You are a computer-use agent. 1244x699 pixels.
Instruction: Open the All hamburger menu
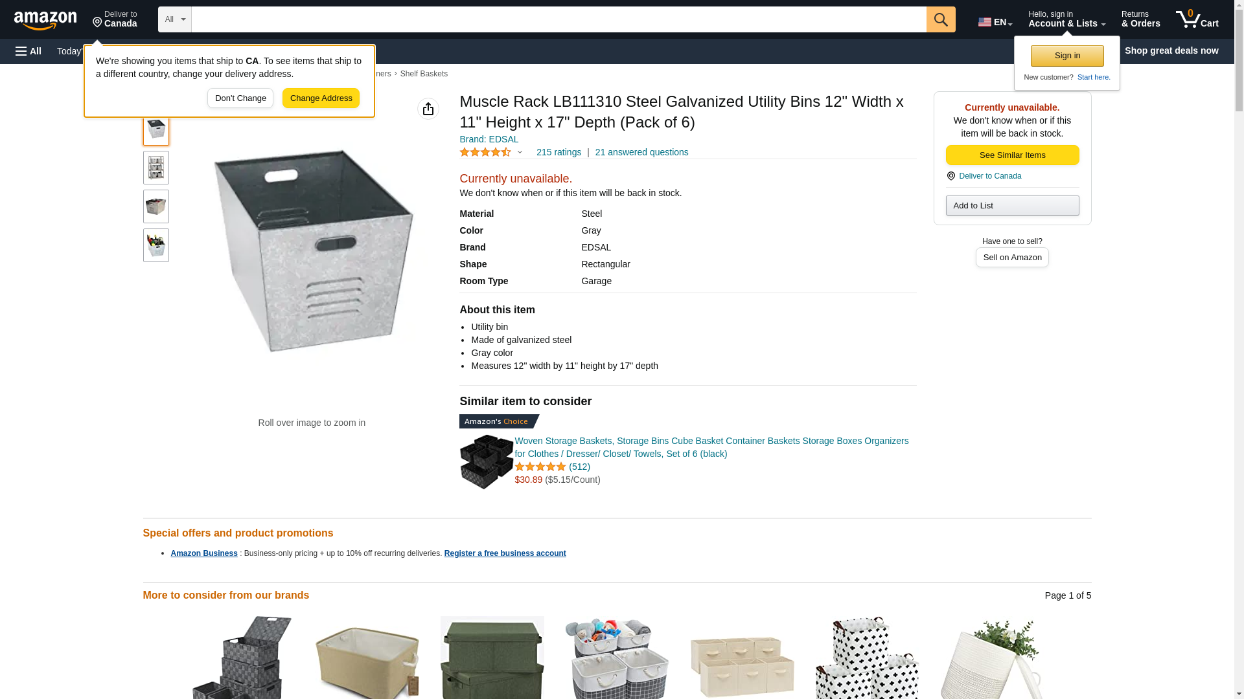[29, 51]
